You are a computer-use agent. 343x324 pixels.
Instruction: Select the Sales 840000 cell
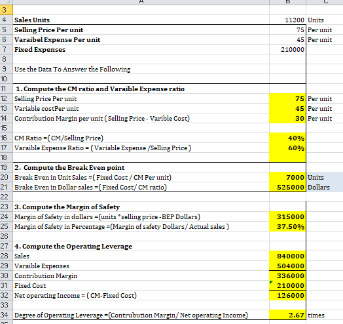point(287,256)
